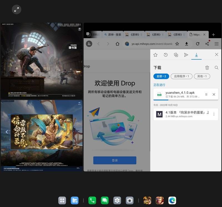Click the blue 登录 button
This screenshot has width=222, height=207.
pyautogui.click(x=115, y=160)
